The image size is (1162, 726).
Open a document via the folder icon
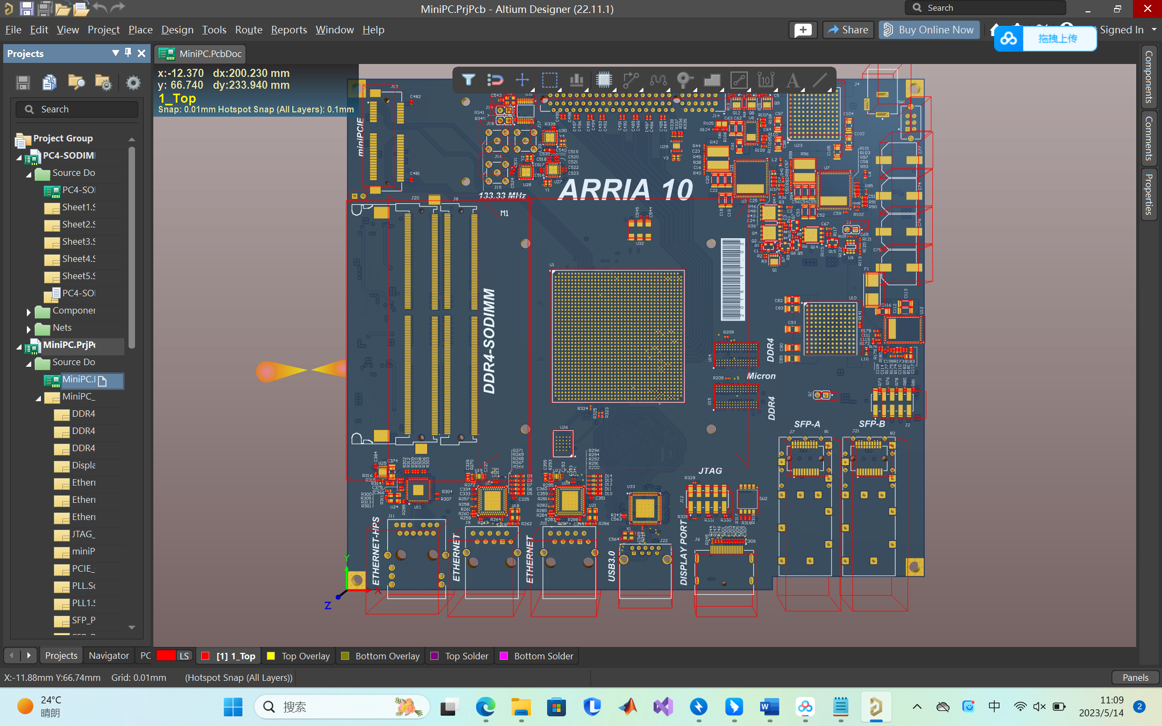[x=62, y=8]
